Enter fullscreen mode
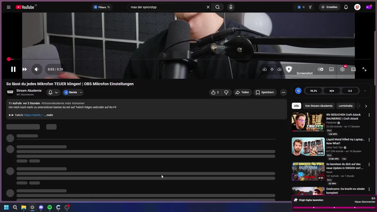377x212 pixels. pyautogui.click(x=364, y=69)
